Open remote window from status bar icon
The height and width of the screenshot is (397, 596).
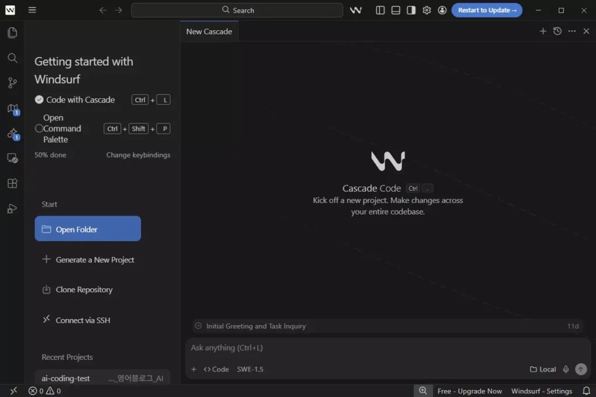(13, 391)
